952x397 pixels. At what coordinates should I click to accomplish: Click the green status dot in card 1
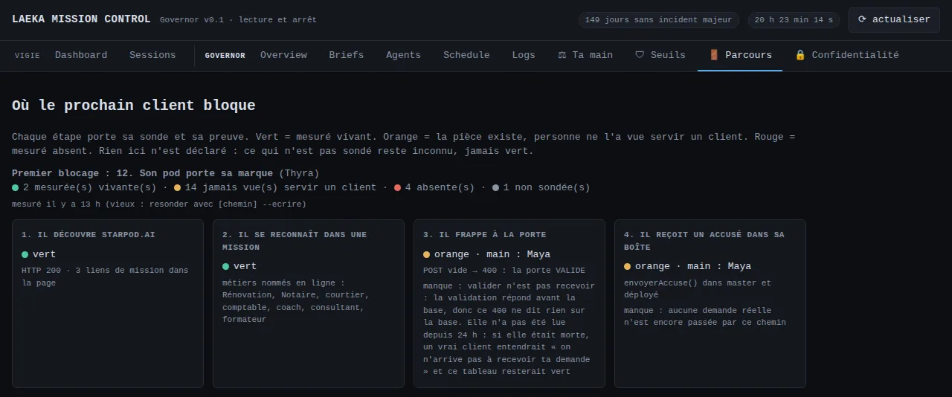pyautogui.click(x=25, y=254)
